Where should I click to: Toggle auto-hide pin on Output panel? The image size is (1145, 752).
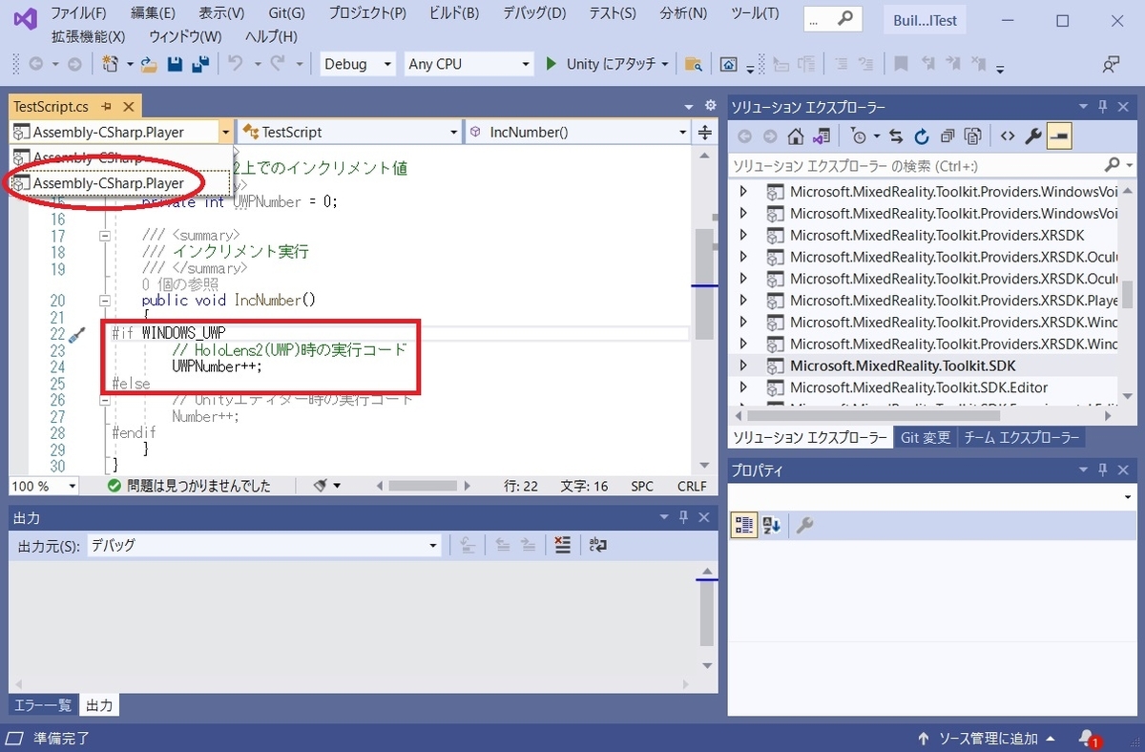click(x=683, y=516)
